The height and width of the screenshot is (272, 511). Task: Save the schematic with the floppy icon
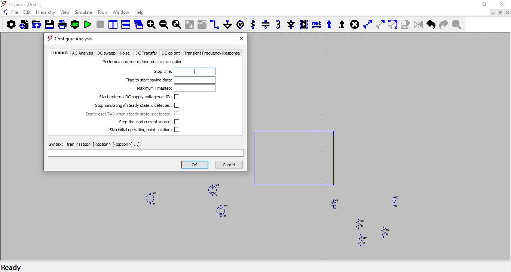[x=49, y=25]
